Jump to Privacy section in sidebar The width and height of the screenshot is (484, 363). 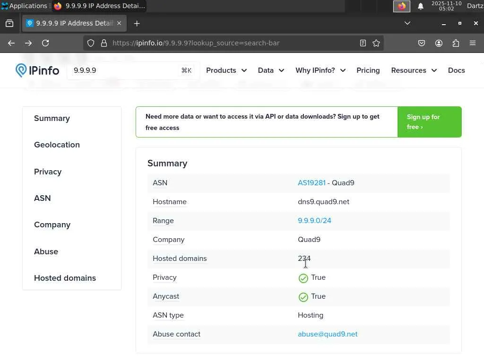[x=48, y=172]
